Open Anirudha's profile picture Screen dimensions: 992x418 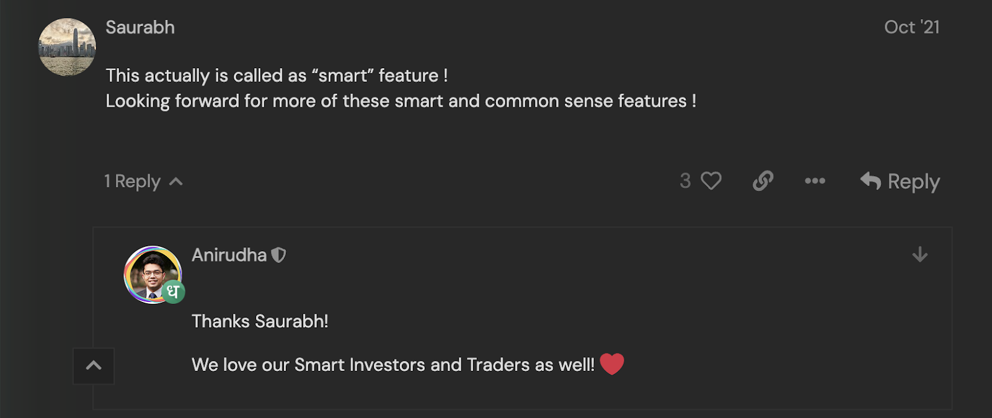[152, 273]
